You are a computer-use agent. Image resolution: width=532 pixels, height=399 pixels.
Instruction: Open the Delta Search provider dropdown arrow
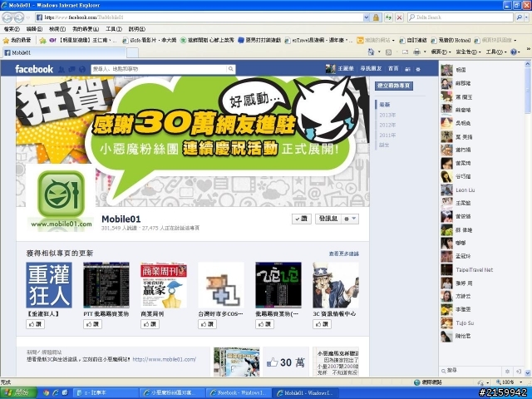pyautogui.click(x=526, y=17)
